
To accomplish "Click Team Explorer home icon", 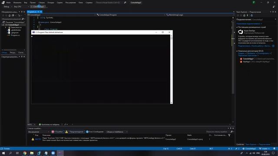I will pyautogui.click(x=244, y=16).
